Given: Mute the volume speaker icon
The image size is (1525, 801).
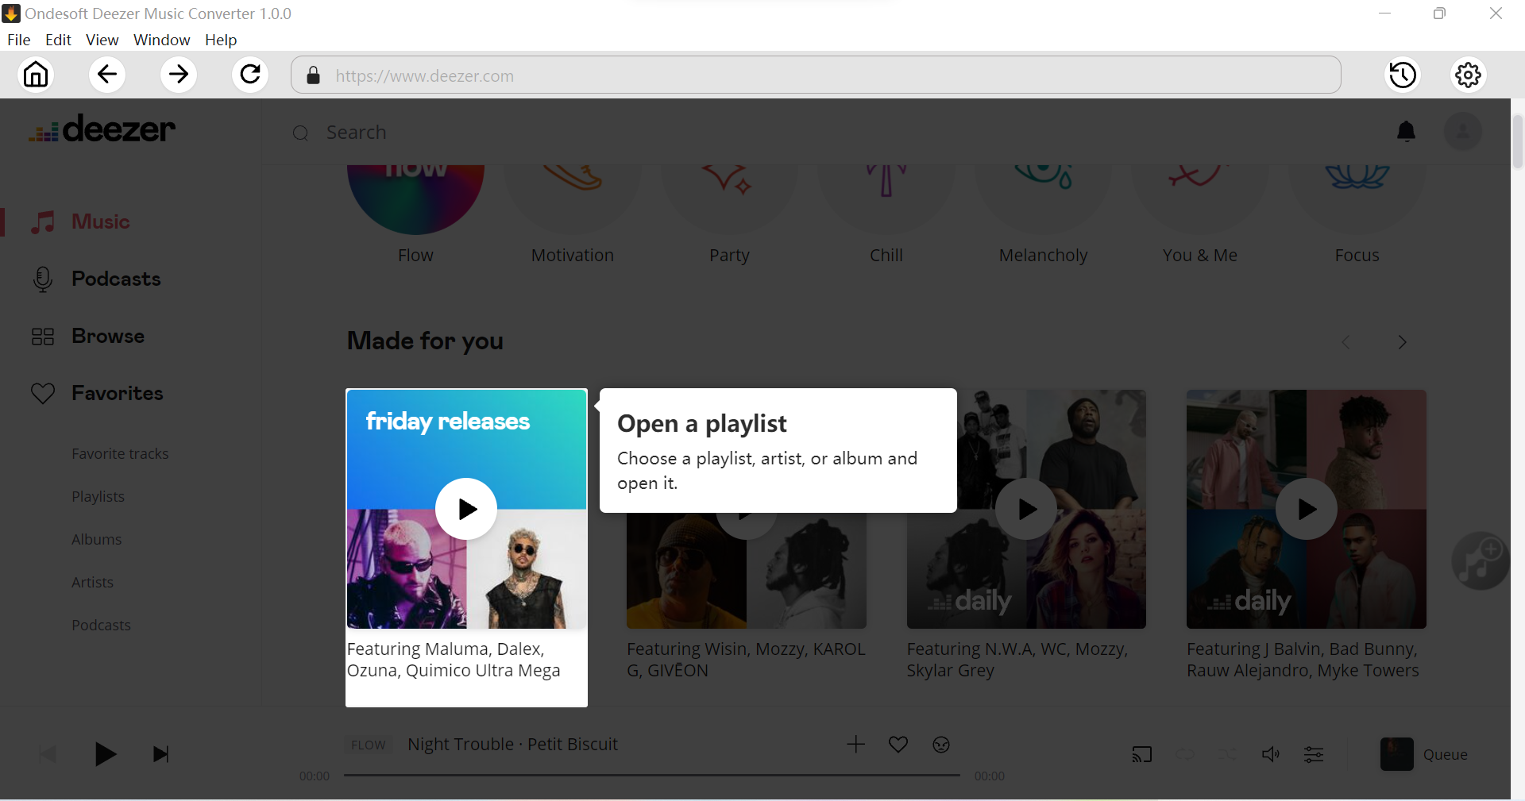Looking at the screenshot, I should (1271, 754).
